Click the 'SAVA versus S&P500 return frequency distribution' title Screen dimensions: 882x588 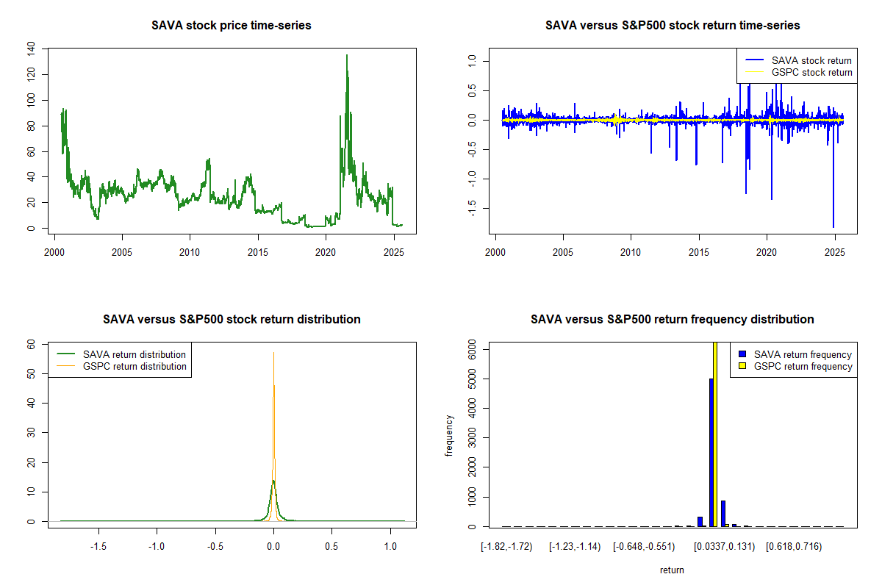click(x=673, y=320)
